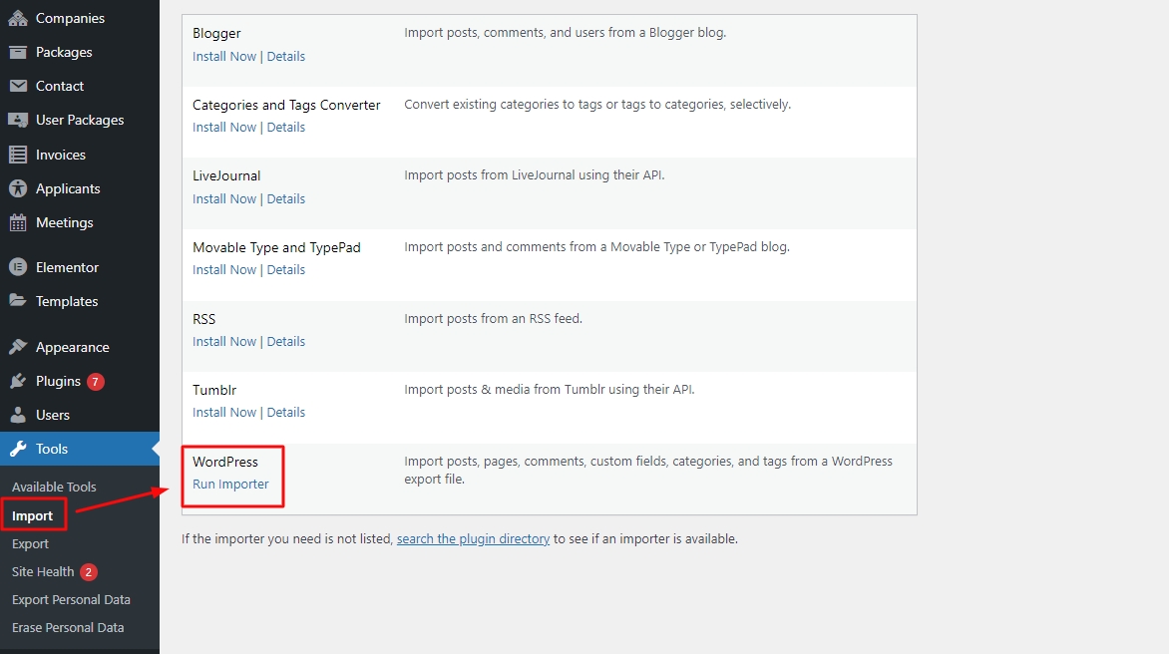Open the Export submenu item
The image size is (1169, 654).
tap(30, 543)
